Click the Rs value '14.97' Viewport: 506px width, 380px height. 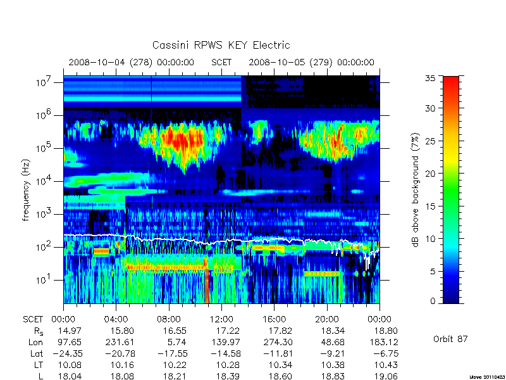70,331
